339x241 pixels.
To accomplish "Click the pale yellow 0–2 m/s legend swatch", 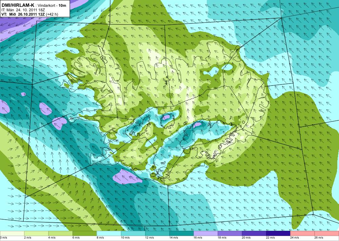I will click(12, 234).
